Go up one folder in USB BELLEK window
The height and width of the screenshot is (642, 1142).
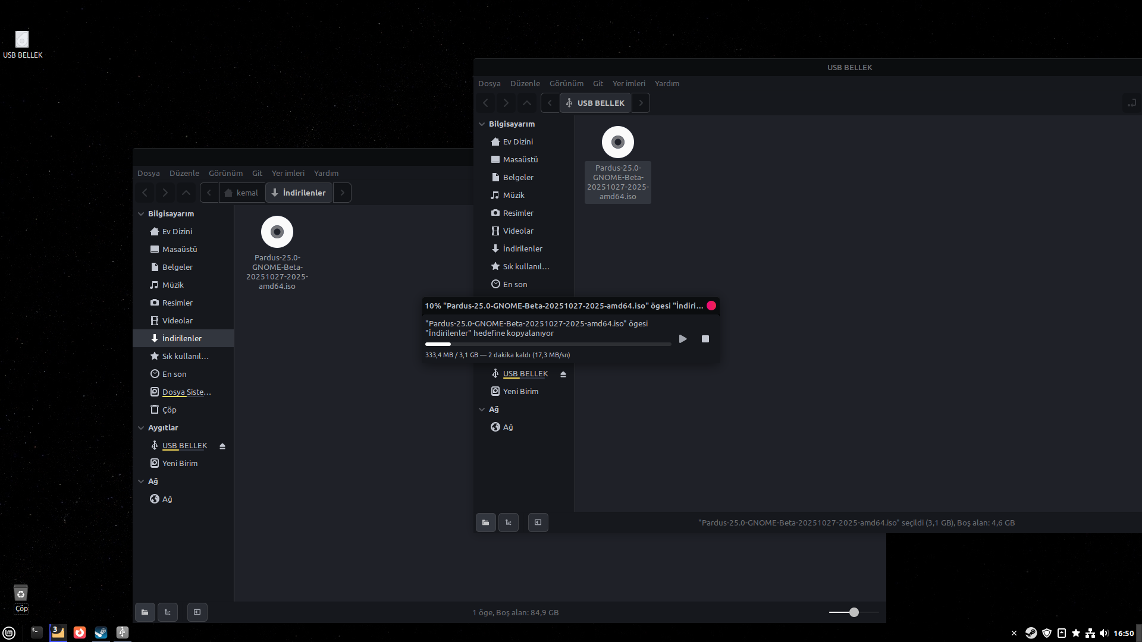click(527, 103)
